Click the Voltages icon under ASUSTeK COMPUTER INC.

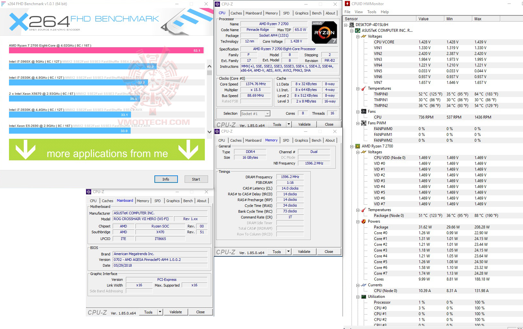[363, 36]
